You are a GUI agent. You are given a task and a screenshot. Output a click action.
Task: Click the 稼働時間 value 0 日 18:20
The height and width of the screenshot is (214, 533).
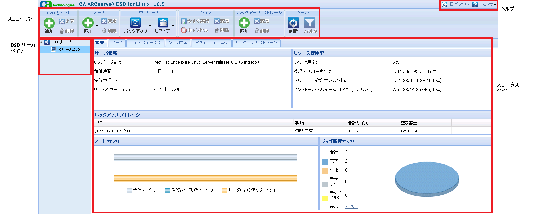(x=164, y=71)
